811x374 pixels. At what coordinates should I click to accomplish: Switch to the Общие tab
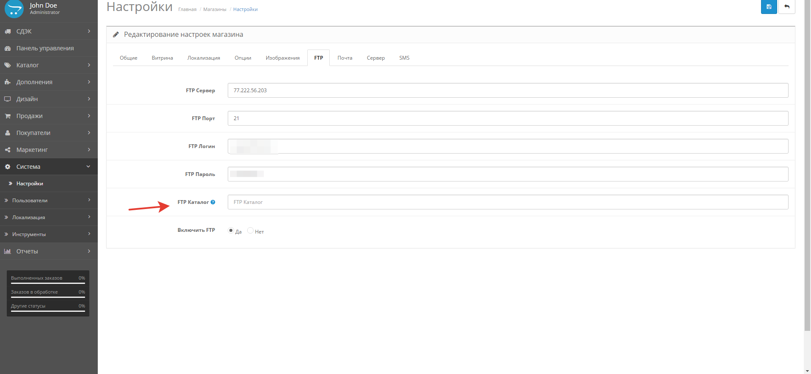tap(129, 58)
